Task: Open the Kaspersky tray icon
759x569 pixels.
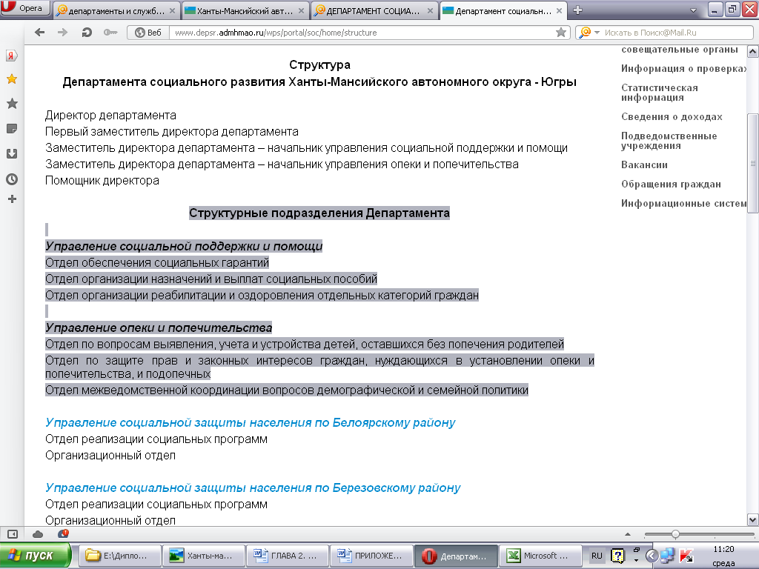Action: tap(686, 556)
